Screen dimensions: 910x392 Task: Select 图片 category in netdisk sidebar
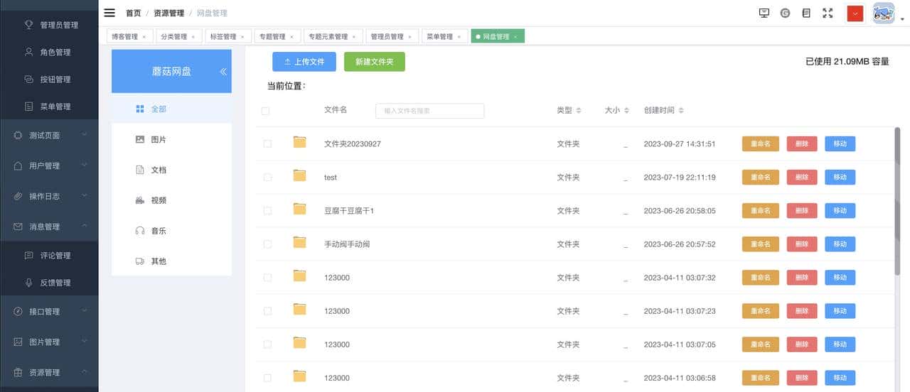point(171,140)
